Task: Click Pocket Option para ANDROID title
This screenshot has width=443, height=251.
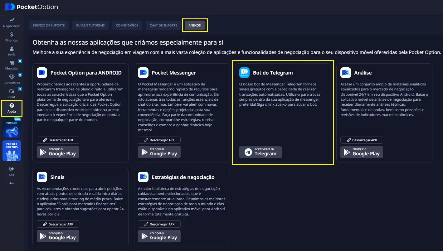Action: pyautogui.click(x=86, y=73)
